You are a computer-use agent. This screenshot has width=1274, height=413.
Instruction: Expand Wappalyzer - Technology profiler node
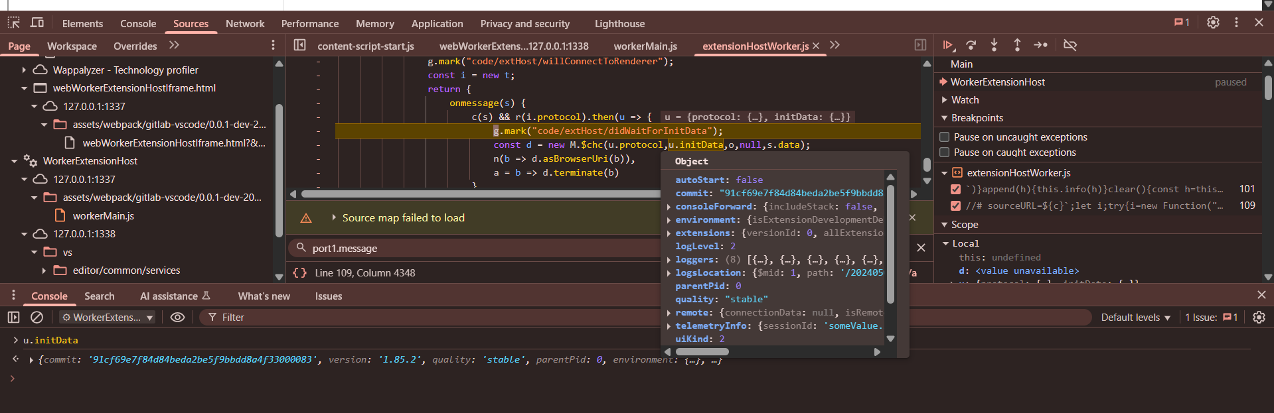tap(24, 70)
